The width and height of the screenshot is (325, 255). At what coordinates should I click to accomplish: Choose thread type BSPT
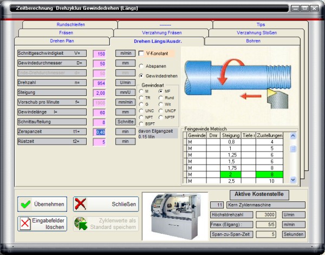pyautogui.click(x=141, y=123)
